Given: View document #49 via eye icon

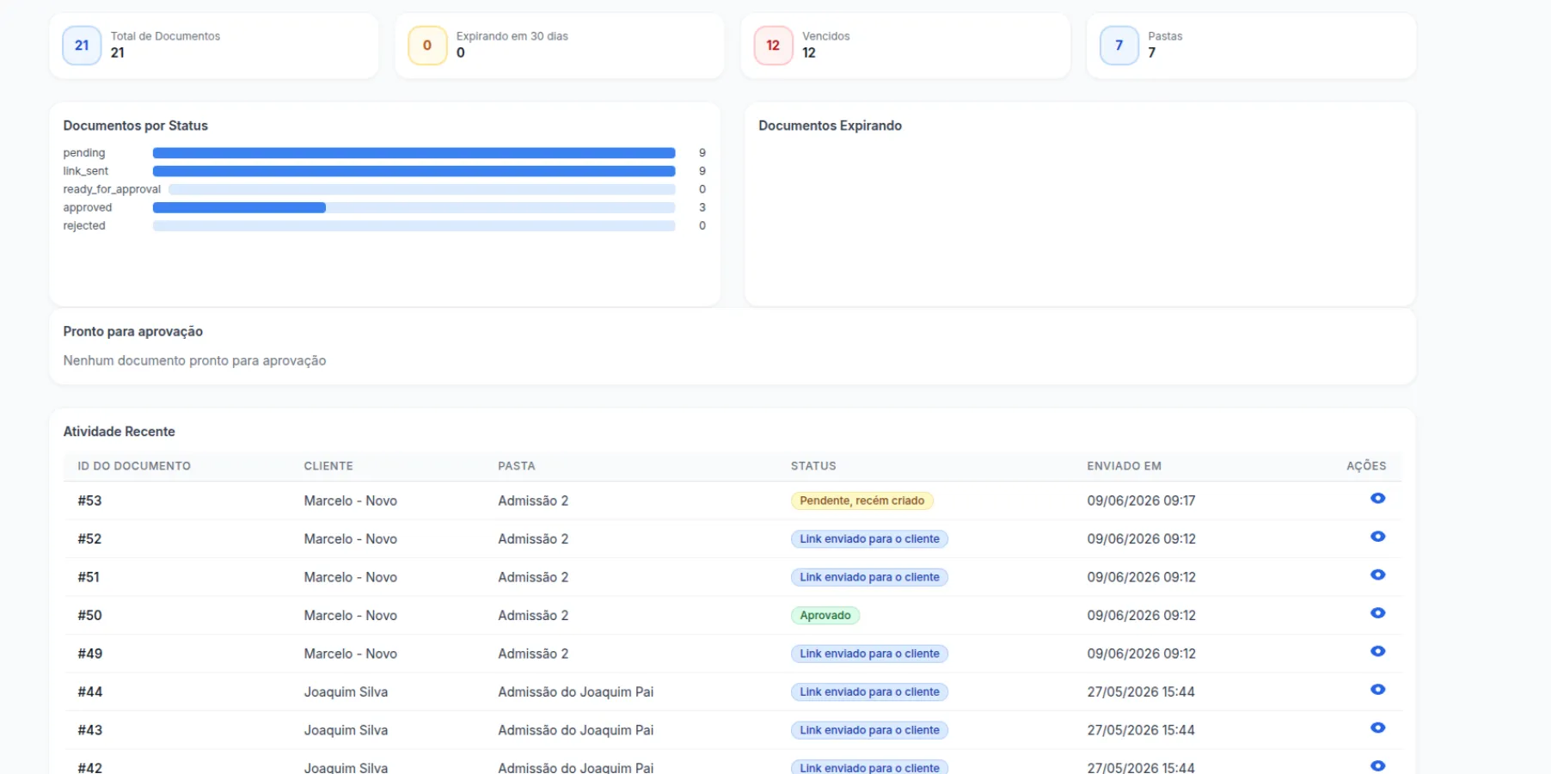Looking at the screenshot, I should (x=1377, y=652).
